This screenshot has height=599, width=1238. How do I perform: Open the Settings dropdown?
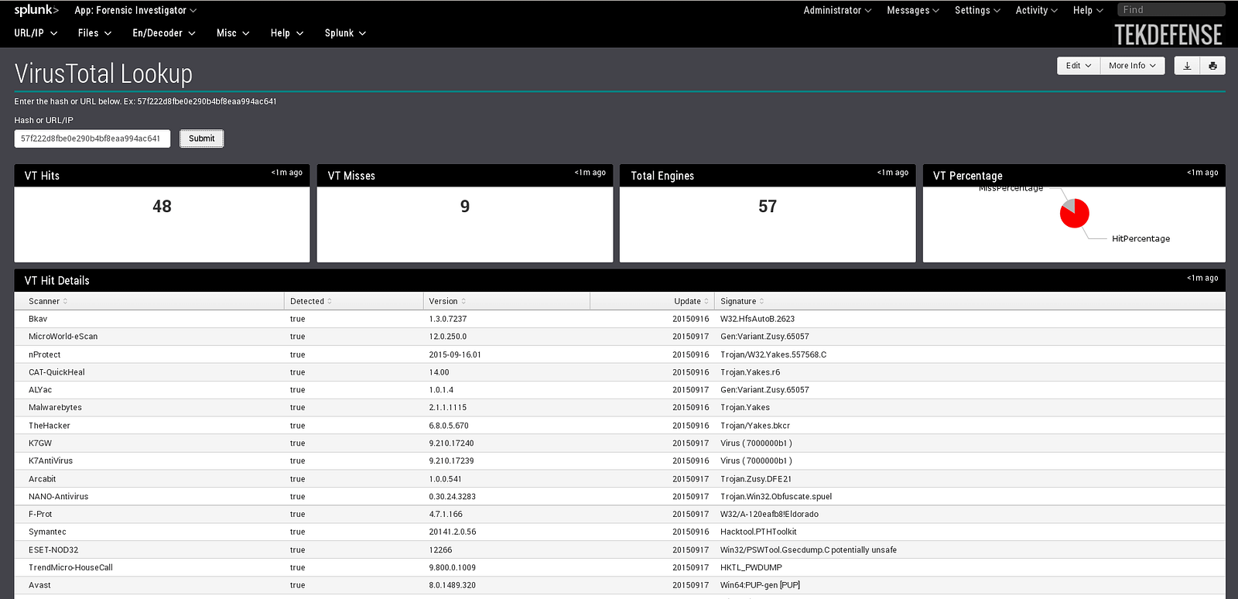(977, 10)
